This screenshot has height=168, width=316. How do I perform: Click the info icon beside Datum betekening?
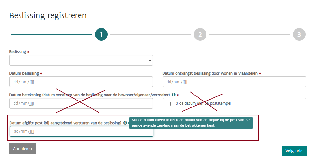click(174, 95)
